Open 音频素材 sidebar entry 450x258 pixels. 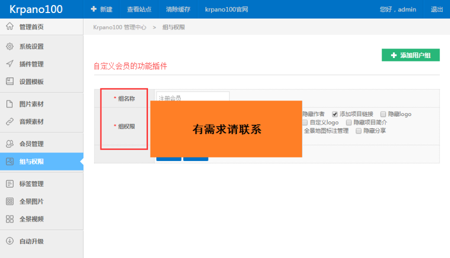click(41, 121)
